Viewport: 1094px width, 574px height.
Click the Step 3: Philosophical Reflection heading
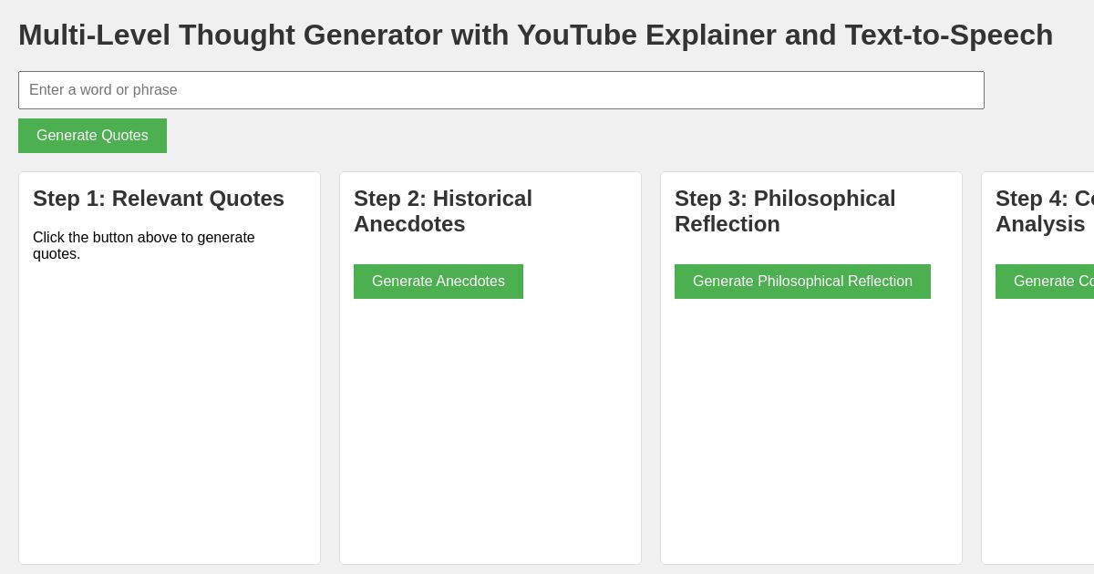click(x=785, y=211)
